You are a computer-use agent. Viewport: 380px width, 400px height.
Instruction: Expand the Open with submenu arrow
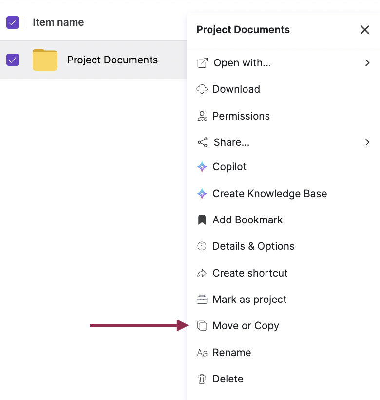coord(367,63)
